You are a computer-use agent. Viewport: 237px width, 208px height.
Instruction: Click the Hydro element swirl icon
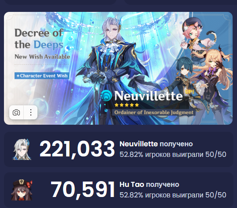coord(107,96)
